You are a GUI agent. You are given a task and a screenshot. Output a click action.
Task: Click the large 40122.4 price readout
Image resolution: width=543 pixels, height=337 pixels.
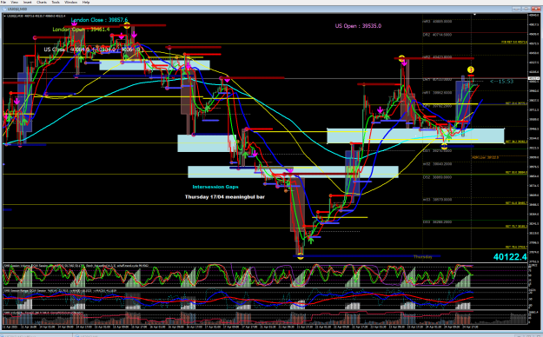tap(510, 256)
